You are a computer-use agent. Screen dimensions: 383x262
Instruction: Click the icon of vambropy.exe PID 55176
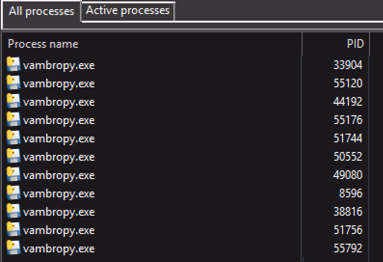point(13,119)
